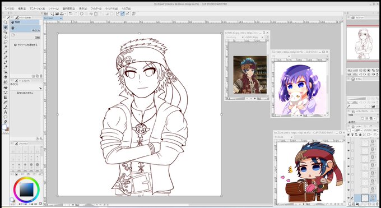Open 編集 menu
381x208 pixels.
[x=22, y=8]
